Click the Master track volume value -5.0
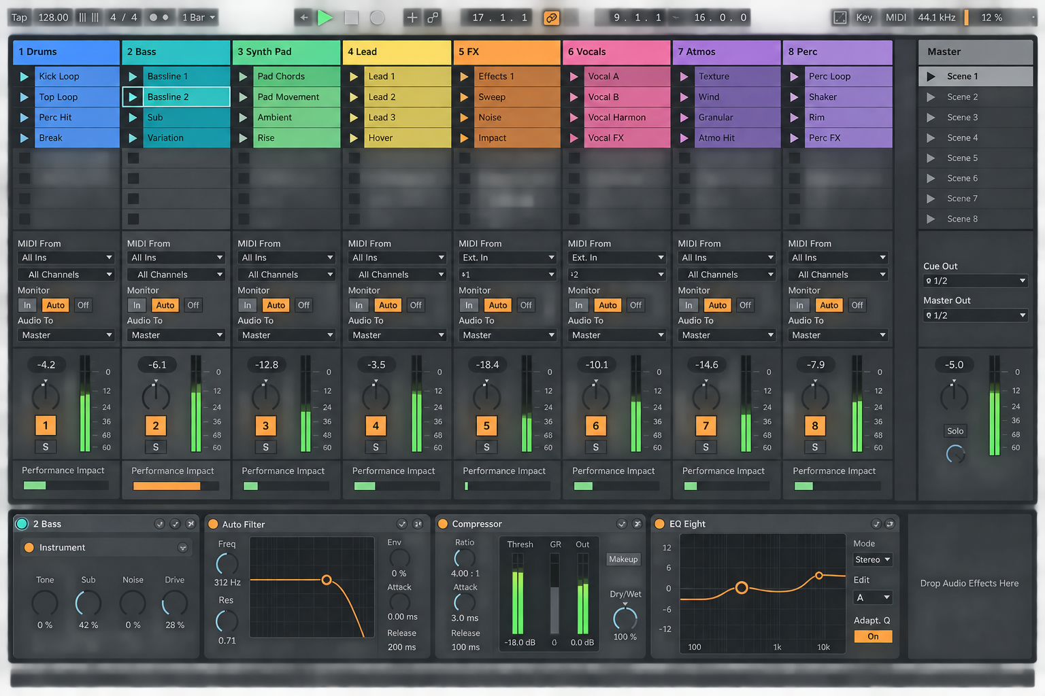The width and height of the screenshot is (1045, 696). tap(954, 365)
